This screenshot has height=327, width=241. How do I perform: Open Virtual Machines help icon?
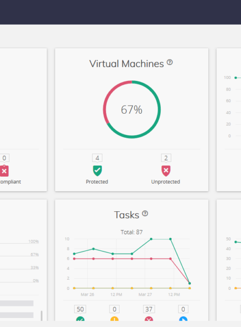click(170, 62)
